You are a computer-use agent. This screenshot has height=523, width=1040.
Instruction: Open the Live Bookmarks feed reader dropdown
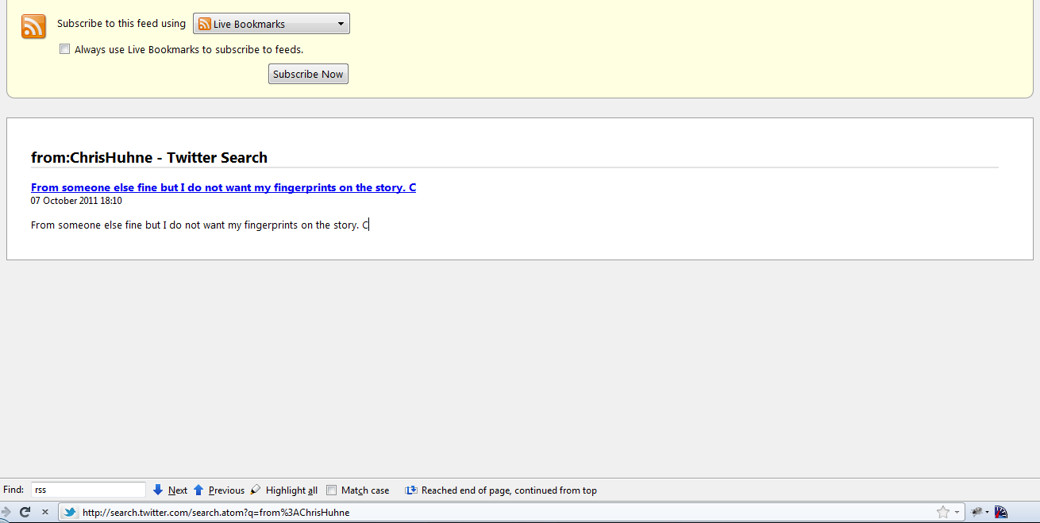coord(271,24)
